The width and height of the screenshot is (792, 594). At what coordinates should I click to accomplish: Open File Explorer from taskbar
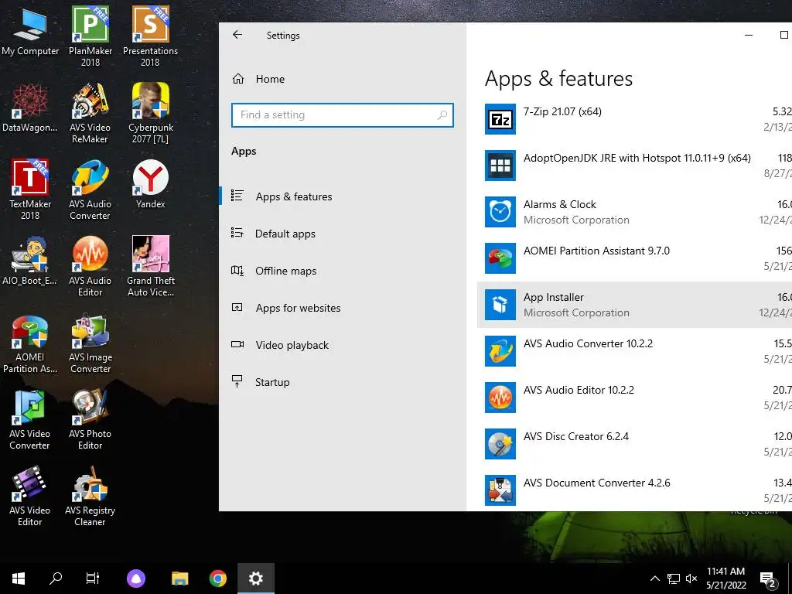[x=179, y=579]
